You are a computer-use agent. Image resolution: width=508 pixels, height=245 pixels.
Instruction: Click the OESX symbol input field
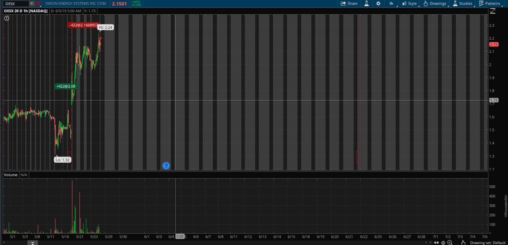click(x=16, y=4)
